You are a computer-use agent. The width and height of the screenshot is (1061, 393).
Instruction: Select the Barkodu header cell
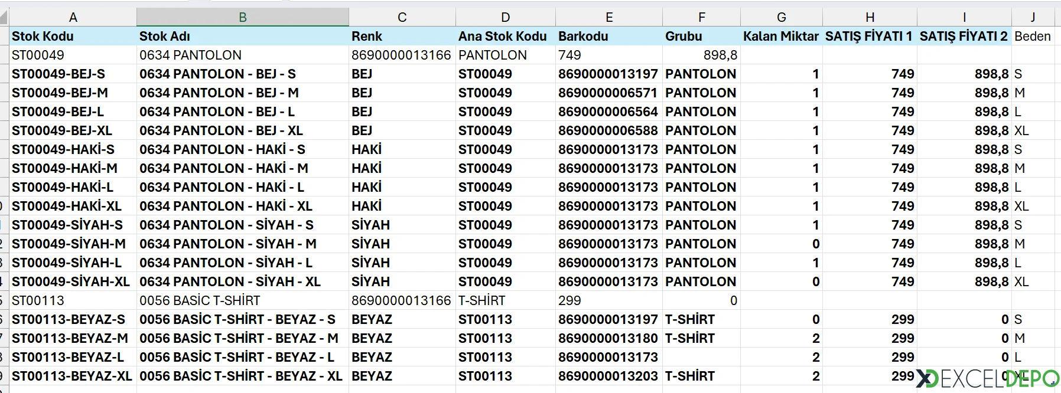583,36
